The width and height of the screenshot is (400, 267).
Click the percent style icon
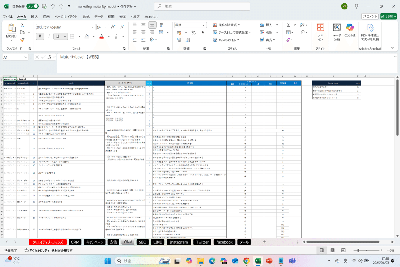pyautogui.click(x=194, y=33)
